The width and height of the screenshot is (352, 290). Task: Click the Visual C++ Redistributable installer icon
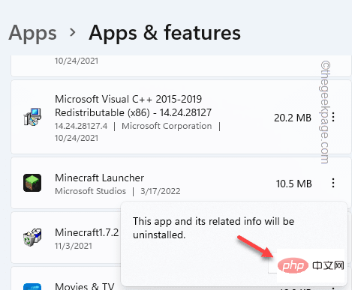pyautogui.click(x=32, y=117)
